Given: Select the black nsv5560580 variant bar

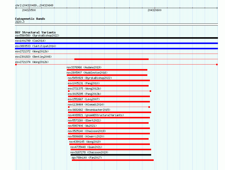Looking at the screenshot, I should click(116, 38).
